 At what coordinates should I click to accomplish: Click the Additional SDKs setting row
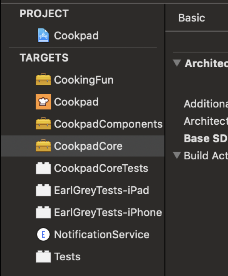(205, 104)
